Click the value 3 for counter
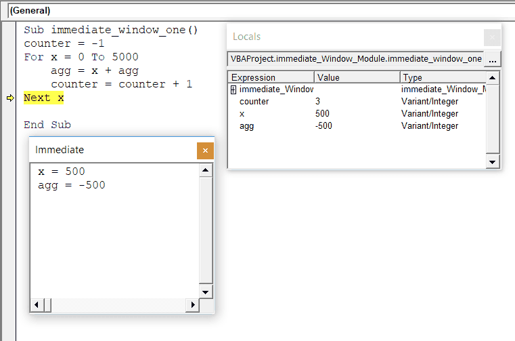This screenshot has height=341, width=515. [x=317, y=102]
